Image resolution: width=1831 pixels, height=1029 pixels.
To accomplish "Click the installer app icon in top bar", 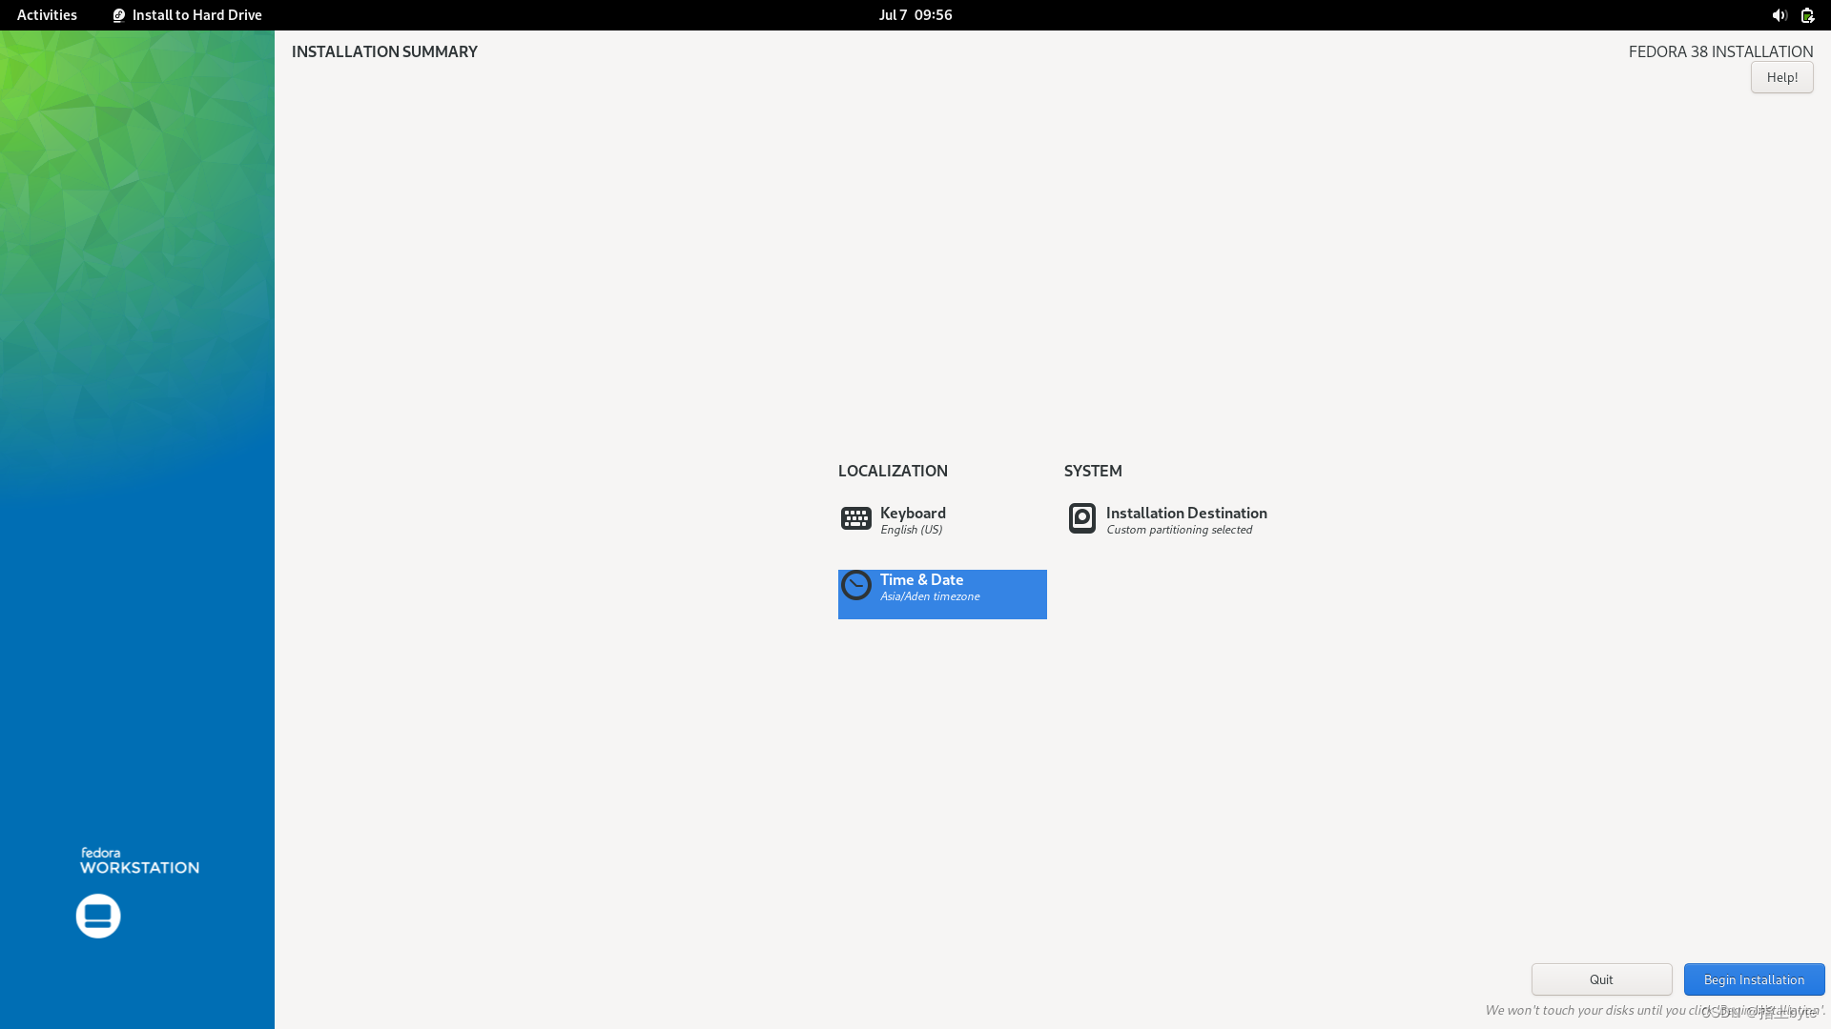I will tap(119, 15).
